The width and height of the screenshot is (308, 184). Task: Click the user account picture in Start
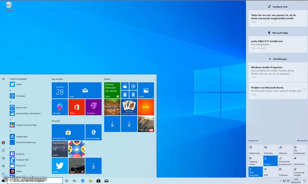click(x=3, y=143)
